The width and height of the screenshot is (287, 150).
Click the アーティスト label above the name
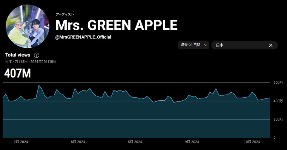[65, 14]
